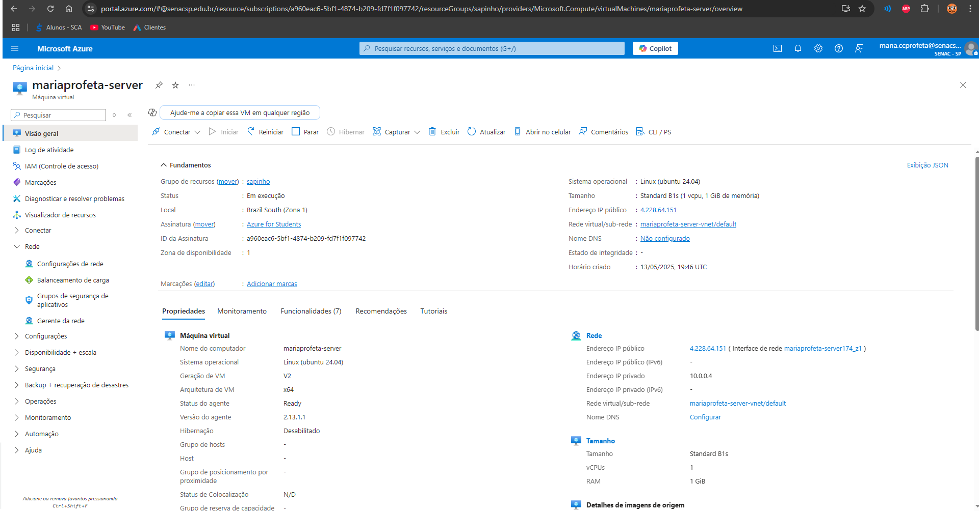Open the Capturar dropdown
This screenshot has height=511, width=979.
[397, 132]
